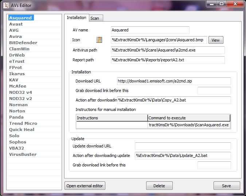Image resolution: width=246 pixels, height=196 pixels.
Task: Click the ScanAsquared.exe command cell
Action: coord(189,125)
